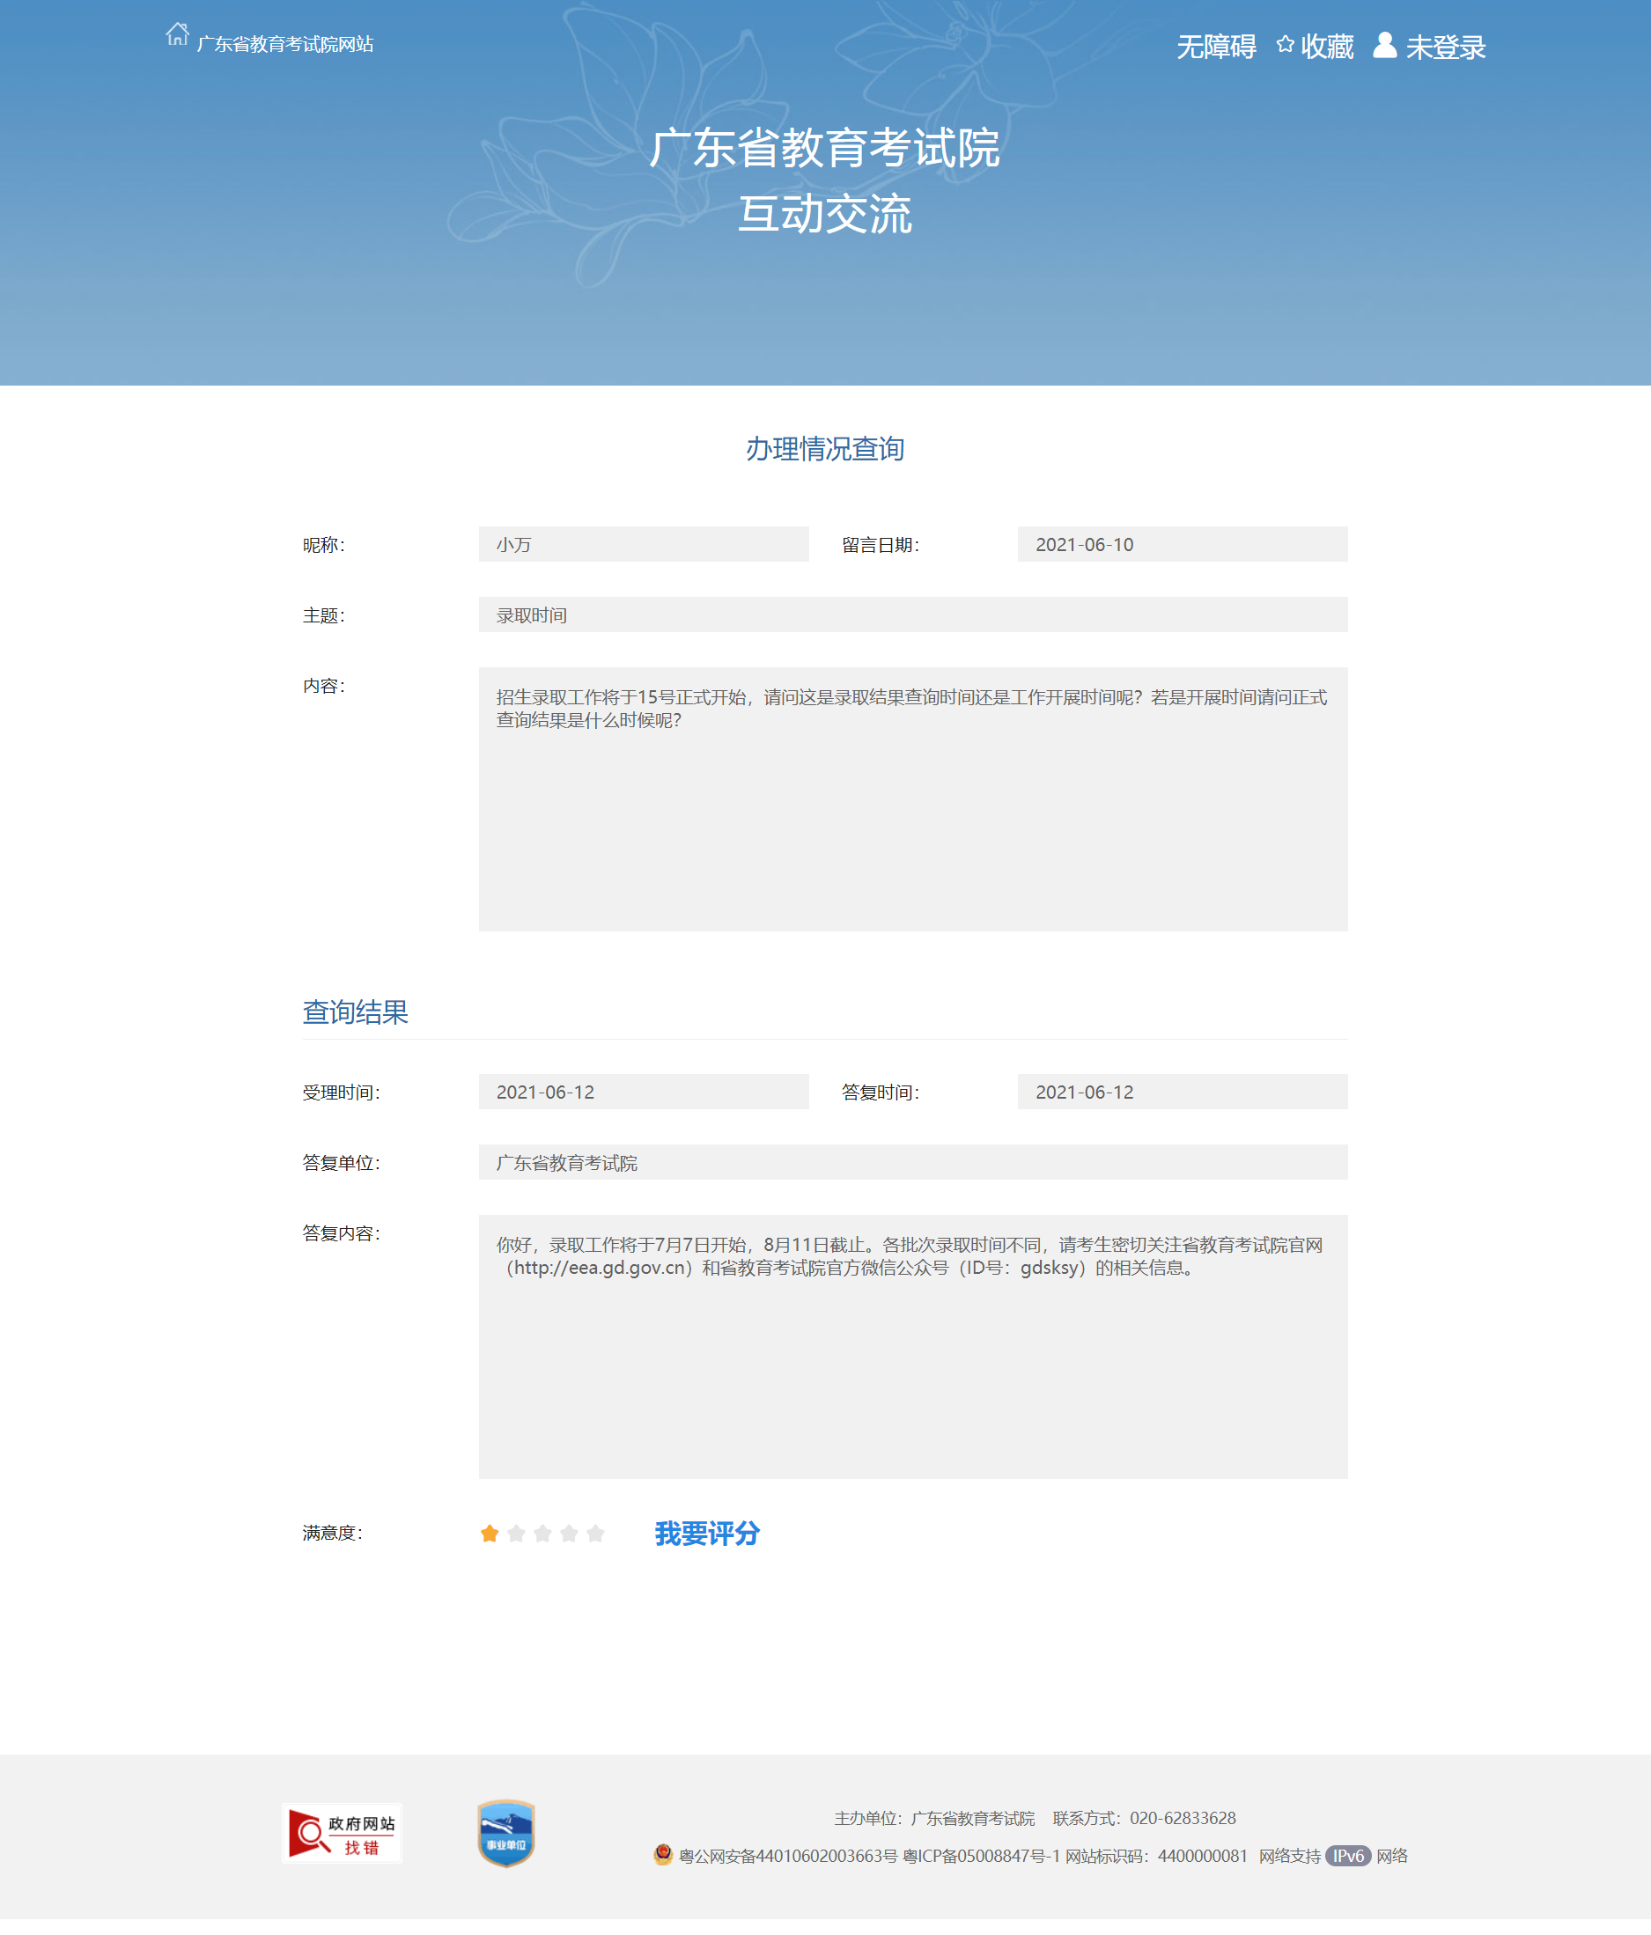Open 无障碍 accessibility mode
Viewport: 1651px width, 1935px height.
(1216, 47)
